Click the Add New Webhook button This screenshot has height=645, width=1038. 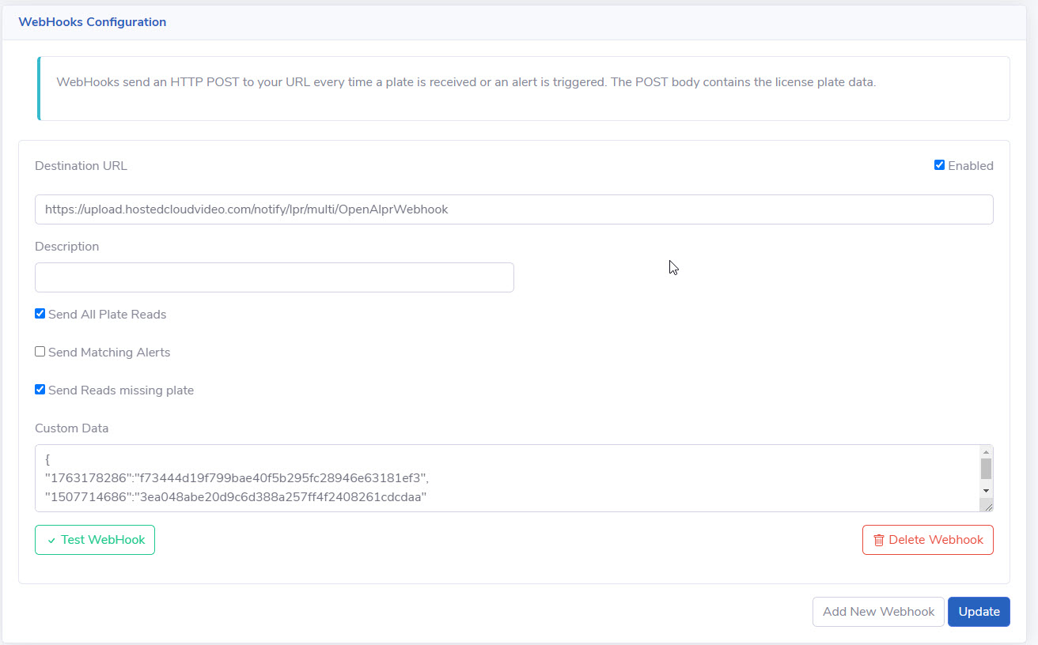click(878, 612)
